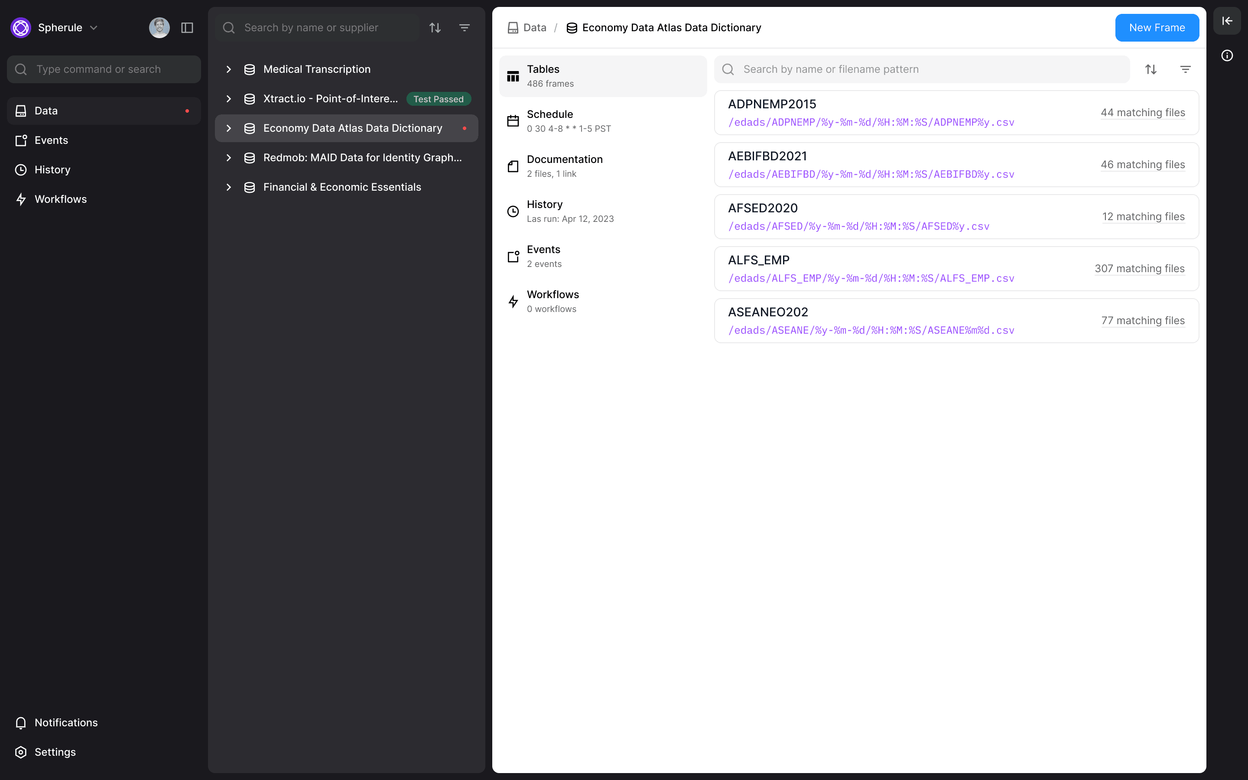Open the info icon on right edge
The height and width of the screenshot is (780, 1248).
1227,56
